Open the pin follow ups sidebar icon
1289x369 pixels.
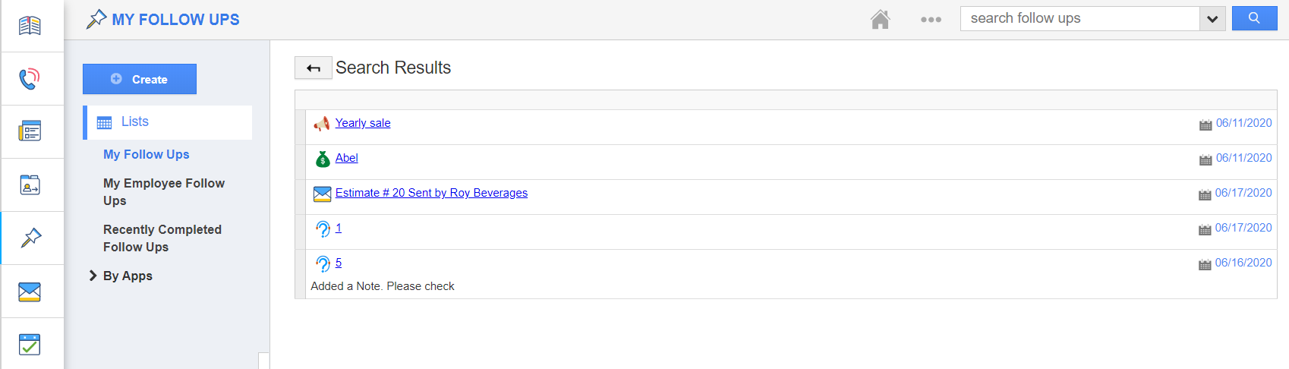point(31,238)
